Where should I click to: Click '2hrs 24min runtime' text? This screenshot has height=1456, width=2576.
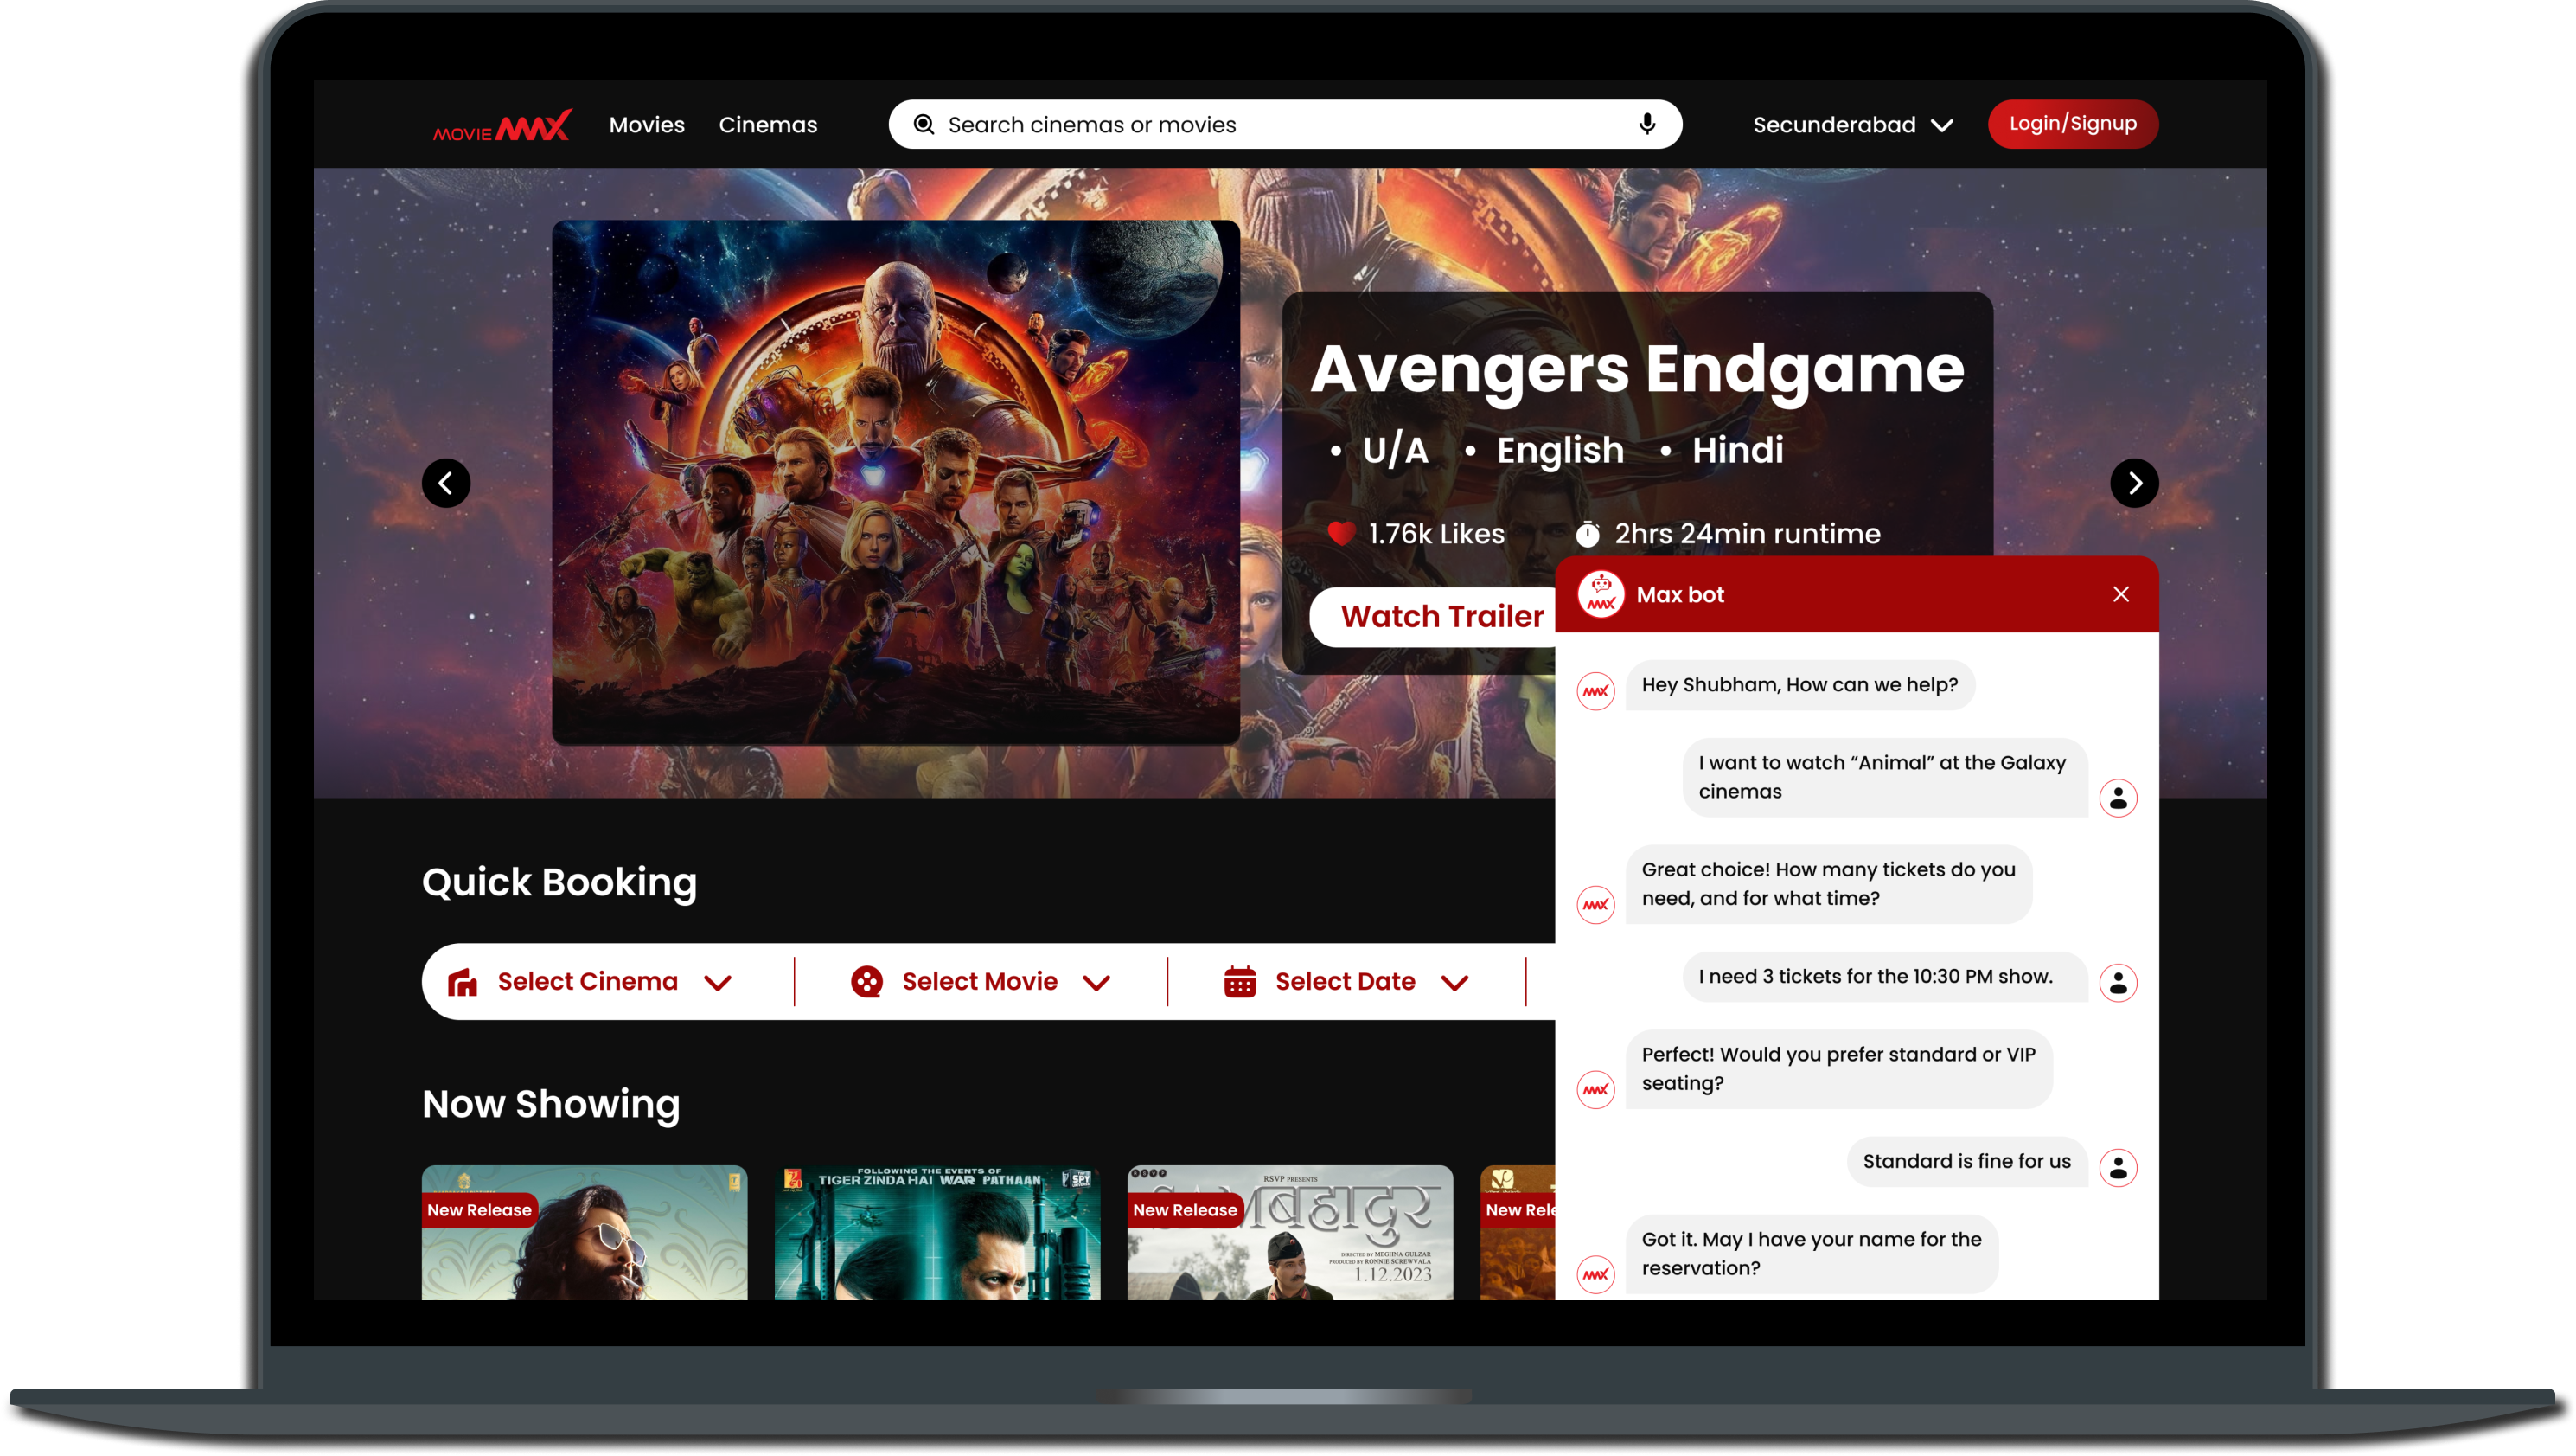pos(1747,534)
